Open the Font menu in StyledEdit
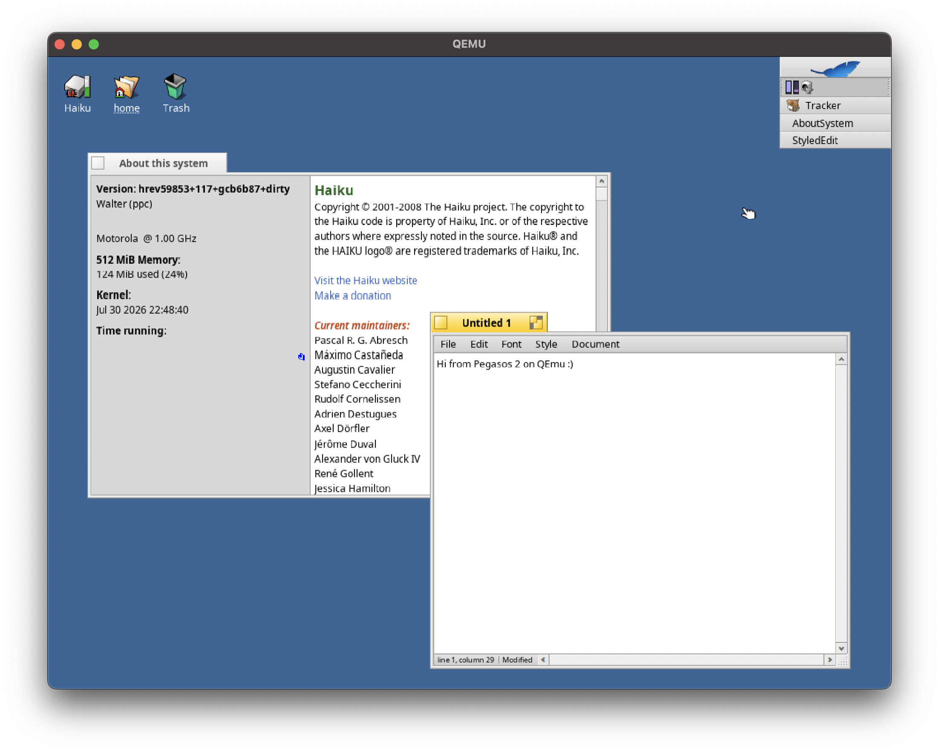Image resolution: width=939 pixels, height=752 pixels. pyautogui.click(x=511, y=344)
